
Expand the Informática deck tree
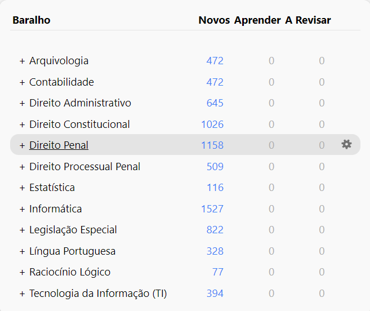coord(22,209)
